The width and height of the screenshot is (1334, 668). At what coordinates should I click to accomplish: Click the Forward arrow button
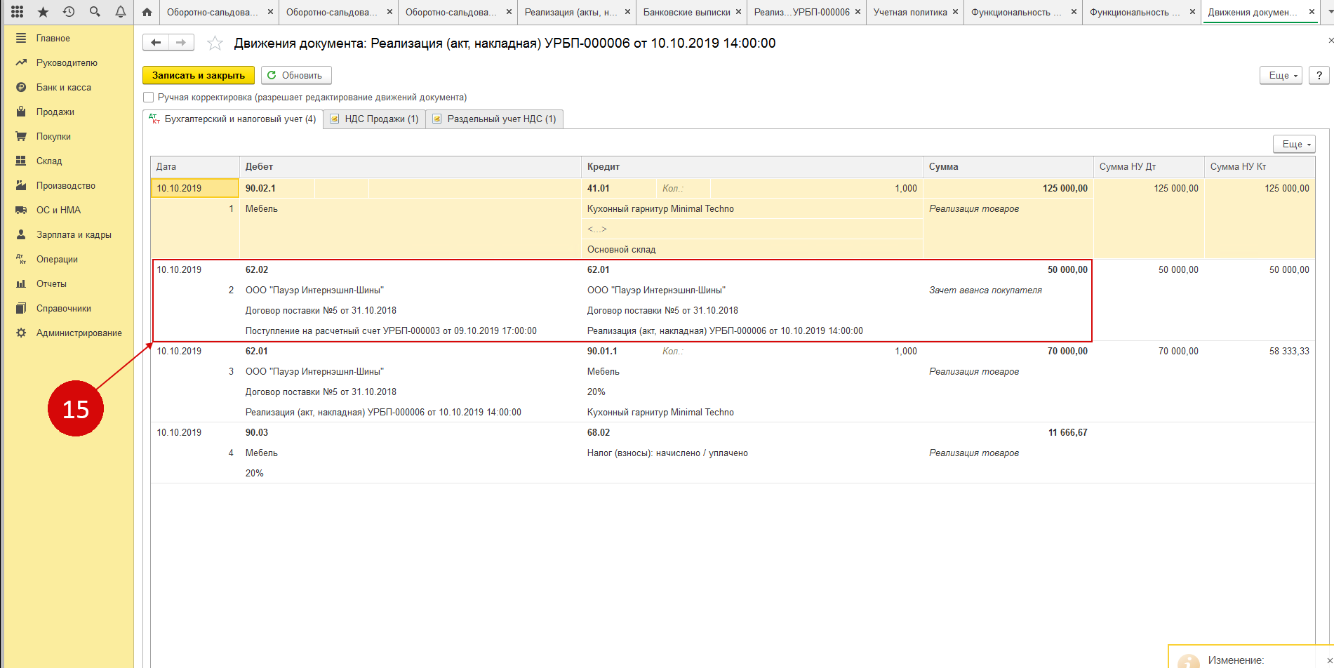(181, 43)
